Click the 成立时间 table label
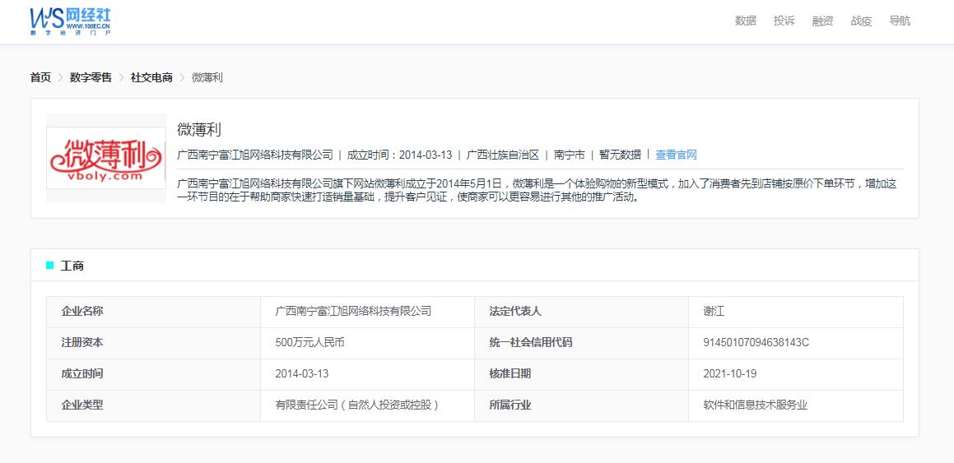Viewport: 954px width, 463px height. point(82,373)
